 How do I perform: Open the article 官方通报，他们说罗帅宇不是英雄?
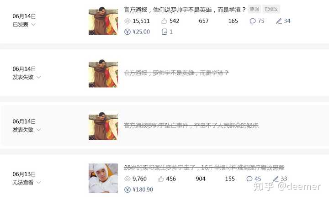point(185,10)
